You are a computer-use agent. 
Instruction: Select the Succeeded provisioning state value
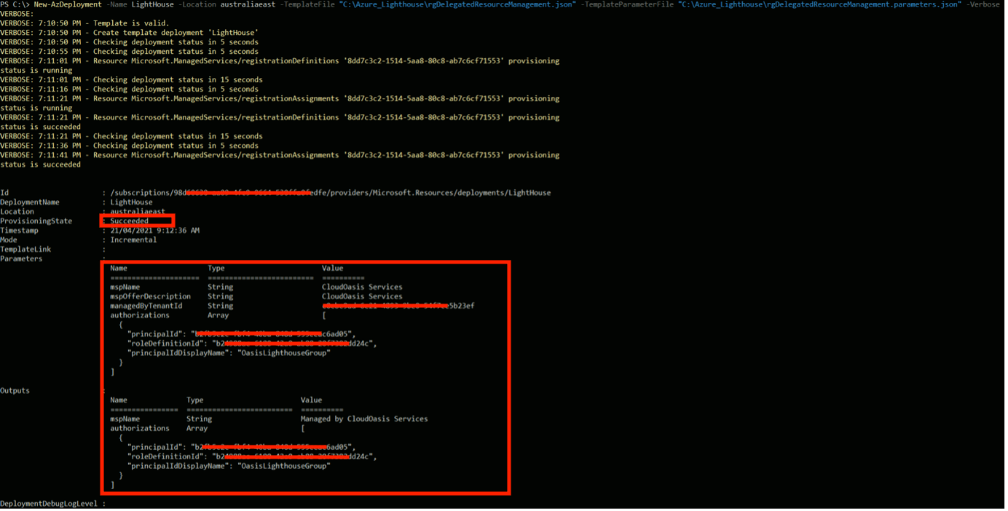(130, 221)
